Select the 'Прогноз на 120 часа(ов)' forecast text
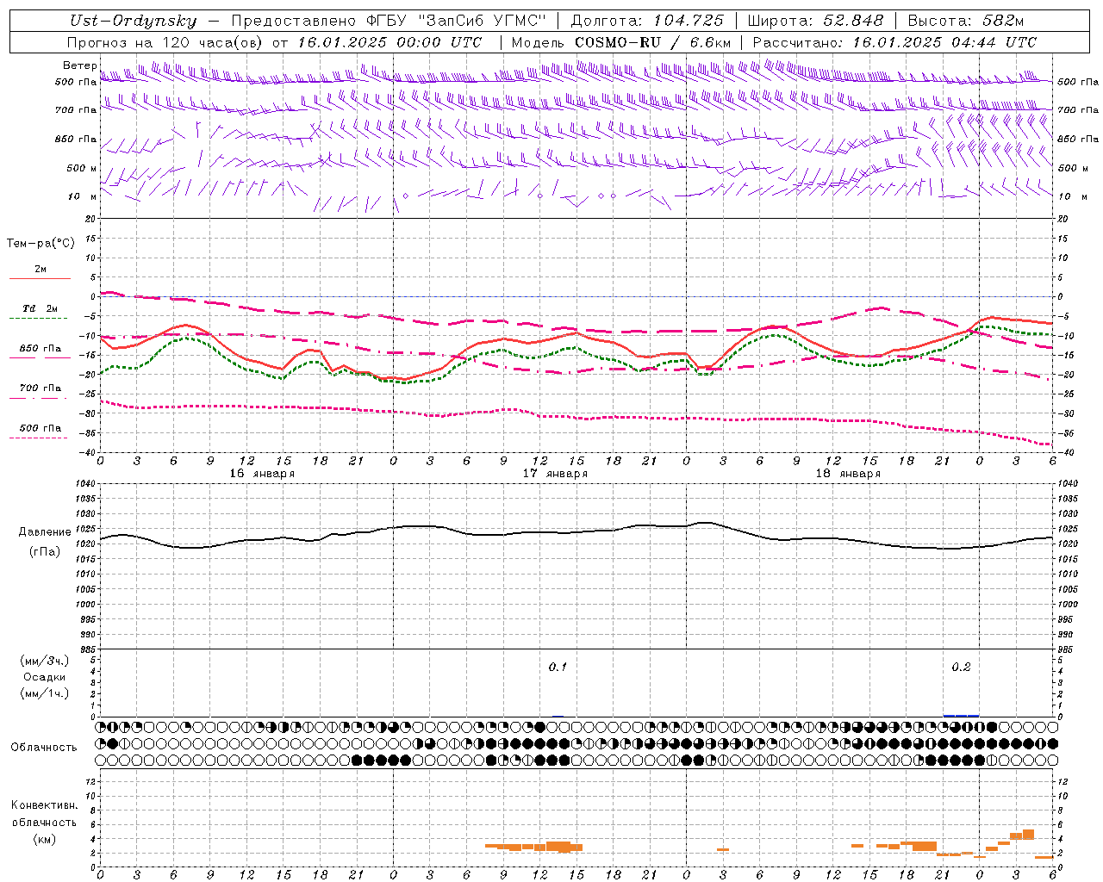 (165, 42)
